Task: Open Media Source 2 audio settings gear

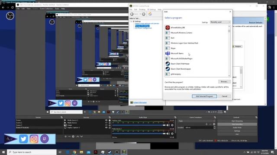Action: tap(172, 133)
